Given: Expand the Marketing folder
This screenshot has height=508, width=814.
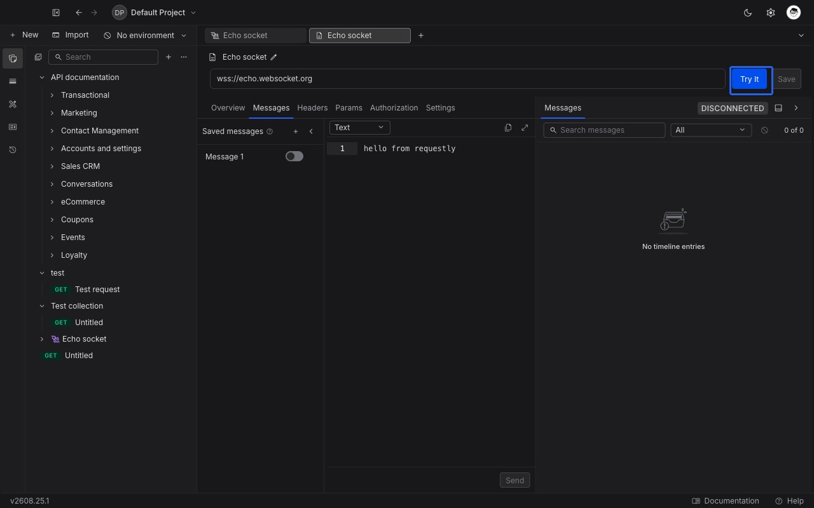Looking at the screenshot, I should click(x=52, y=113).
